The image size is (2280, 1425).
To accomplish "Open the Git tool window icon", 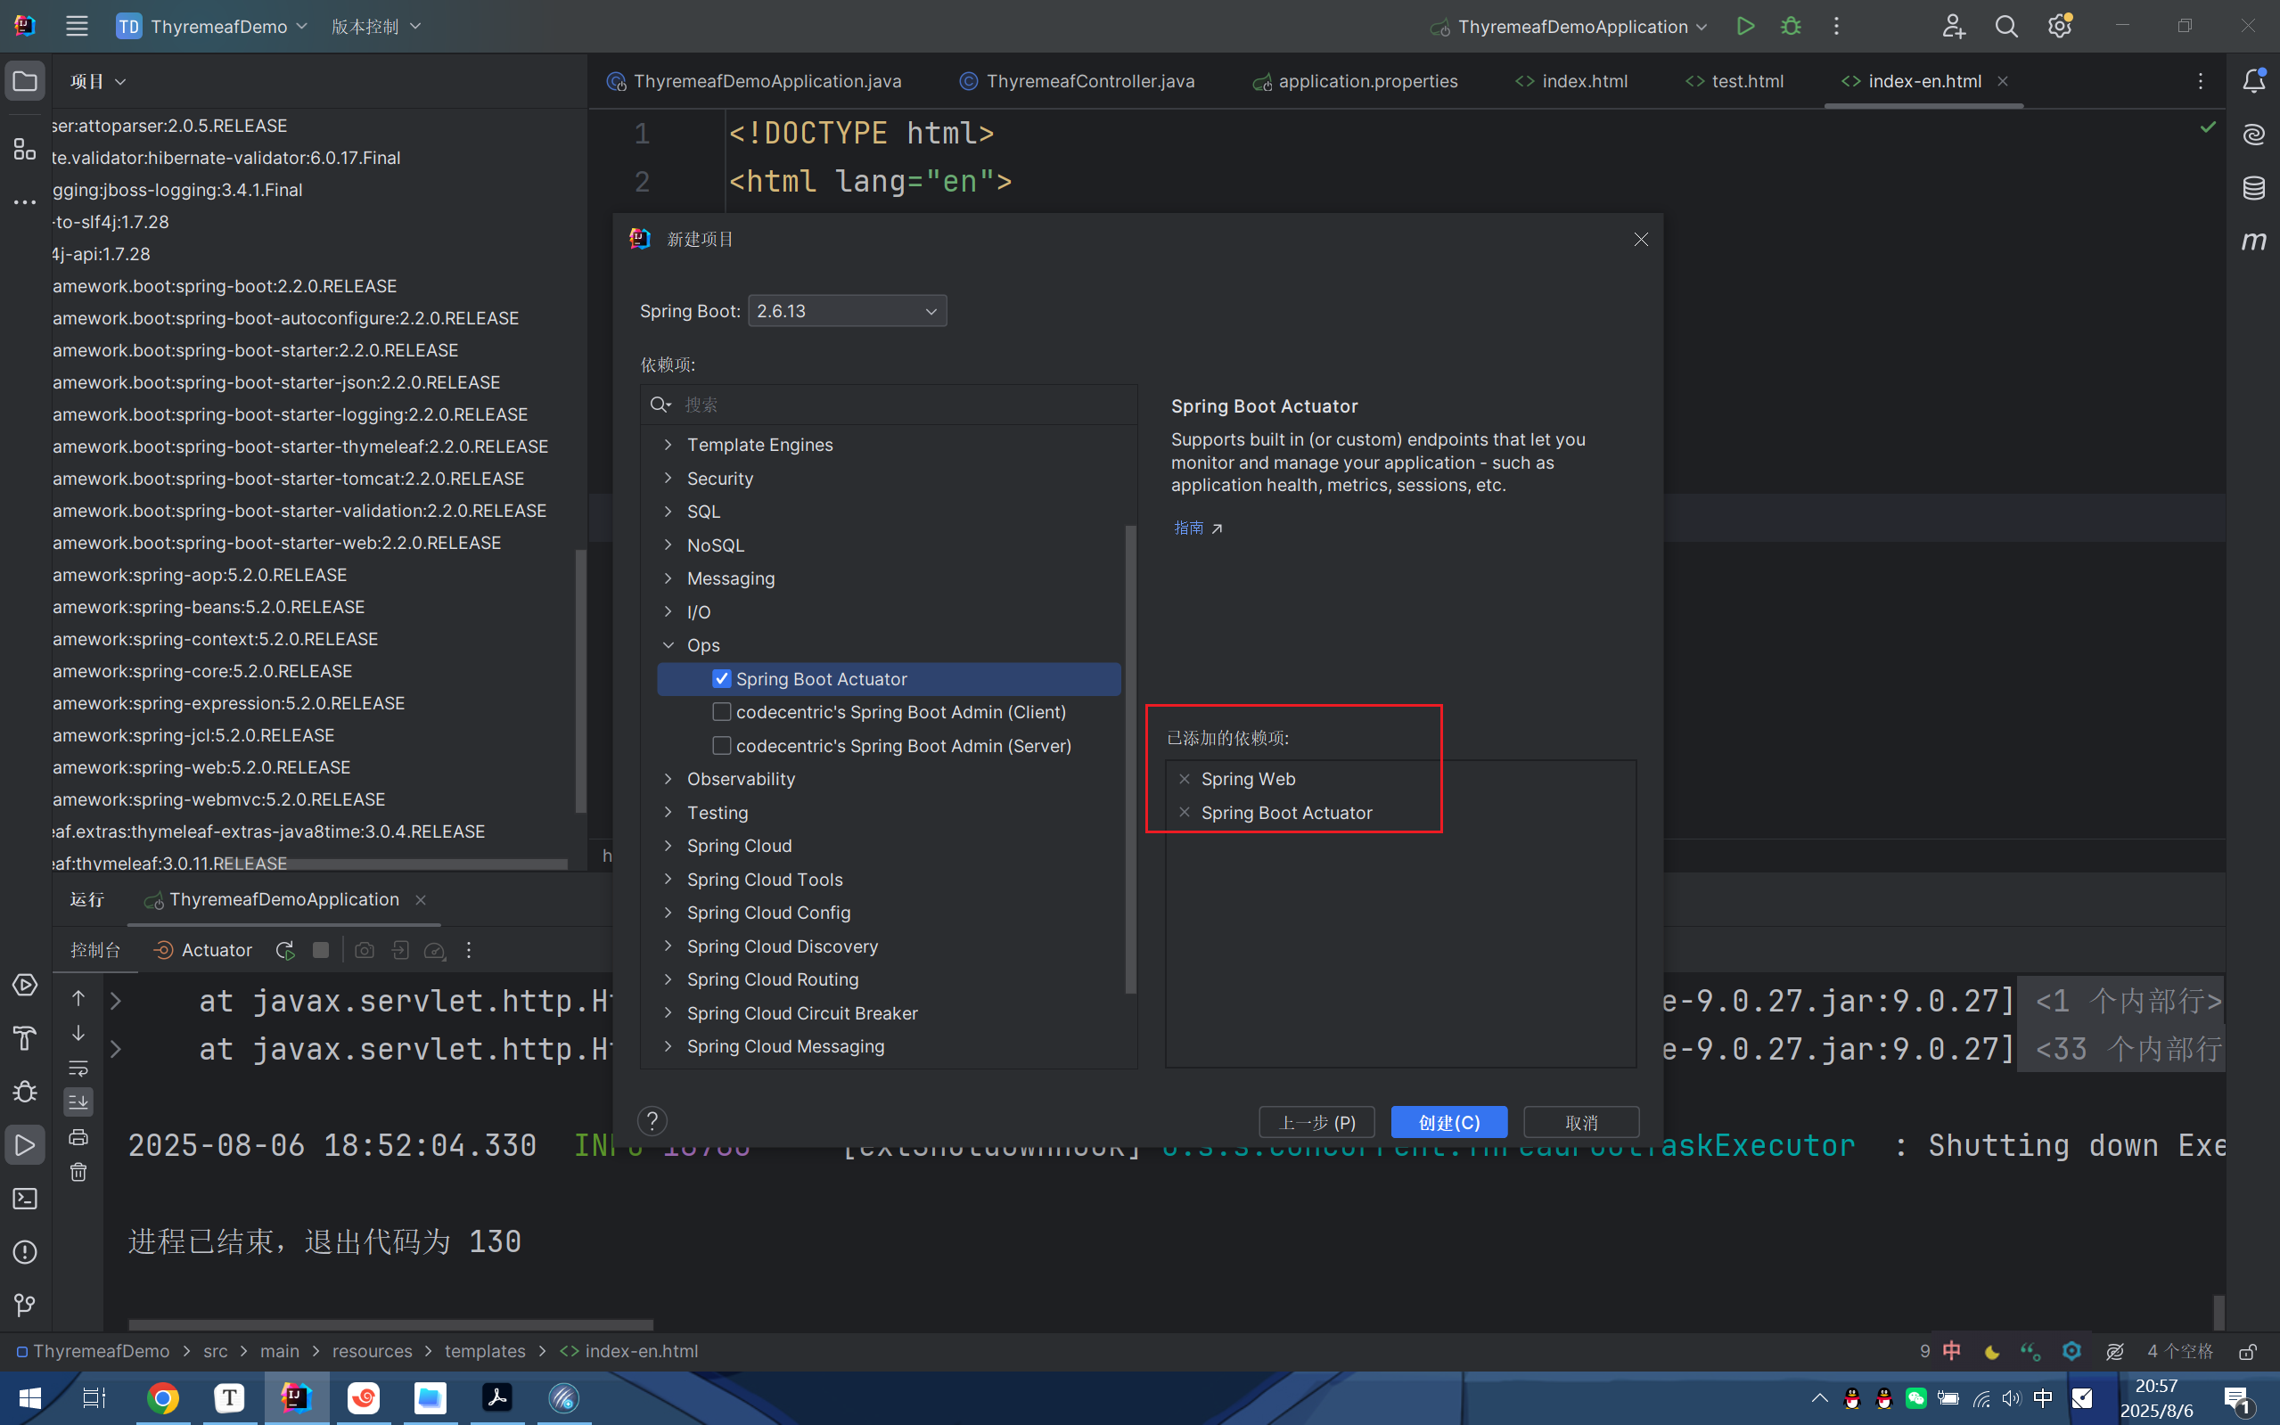I will coord(24,1305).
